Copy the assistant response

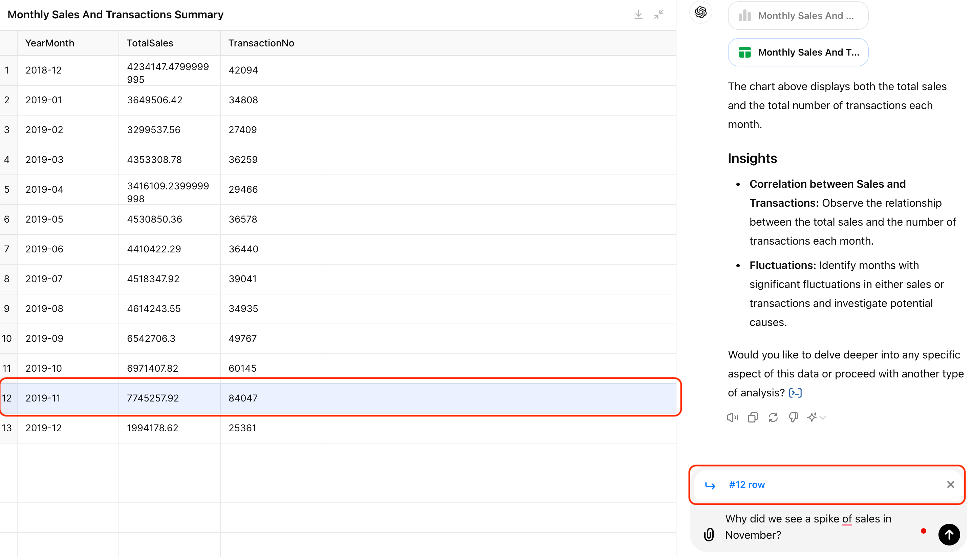(753, 417)
